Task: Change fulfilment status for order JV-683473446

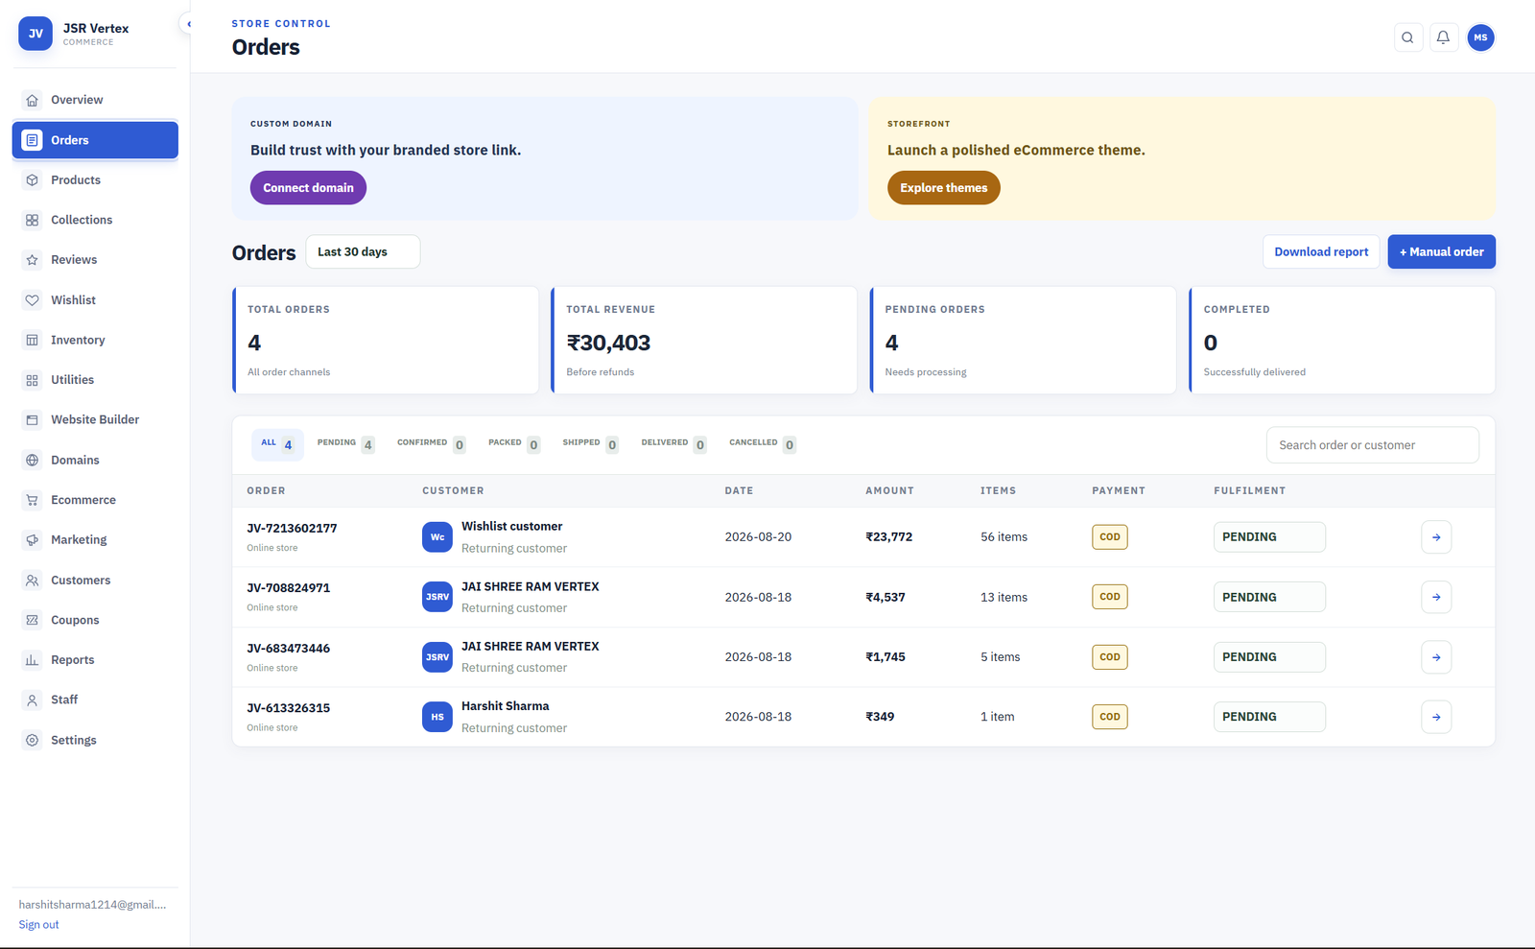Action: [1269, 657]
